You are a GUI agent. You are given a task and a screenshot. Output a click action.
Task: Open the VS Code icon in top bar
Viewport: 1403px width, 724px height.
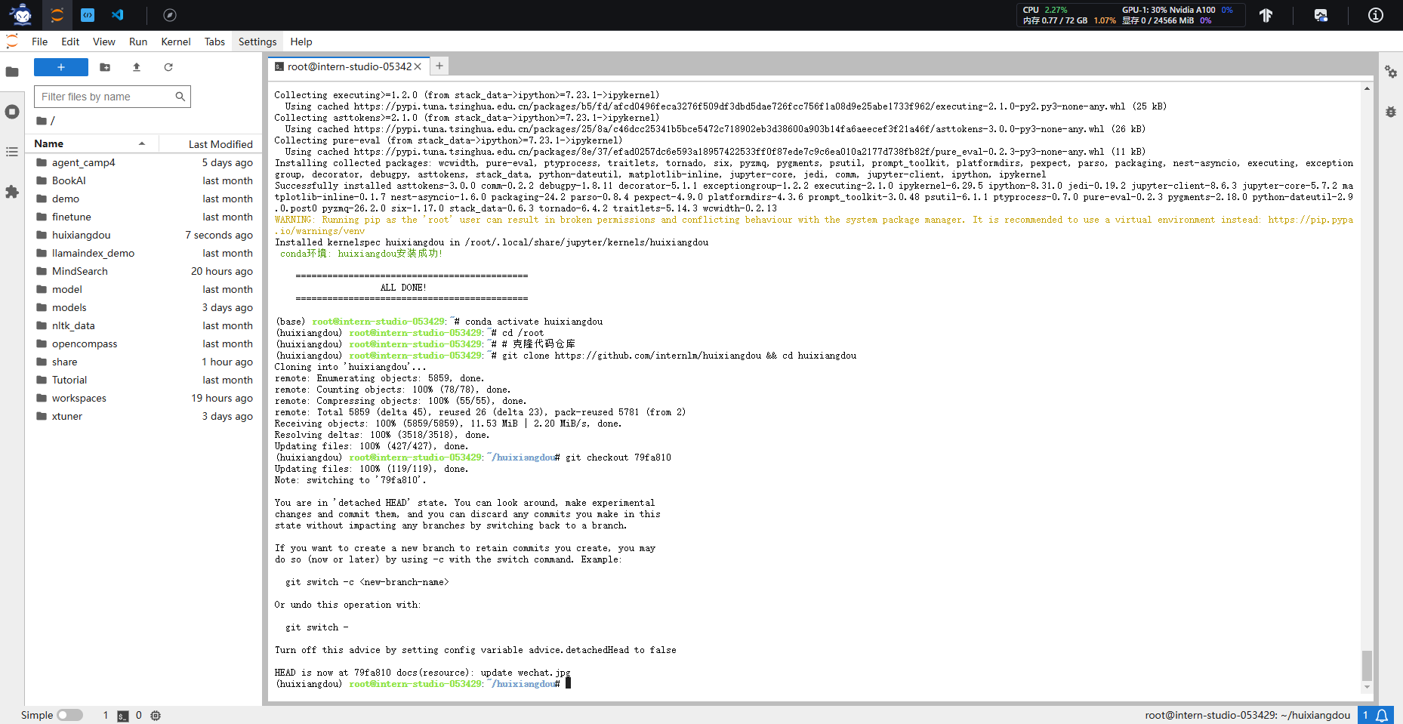pyautogui.click(x=118, y=15)
